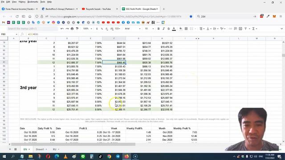Format selection as currency
The width and height of the screenshot is (285, 160).
97,28
